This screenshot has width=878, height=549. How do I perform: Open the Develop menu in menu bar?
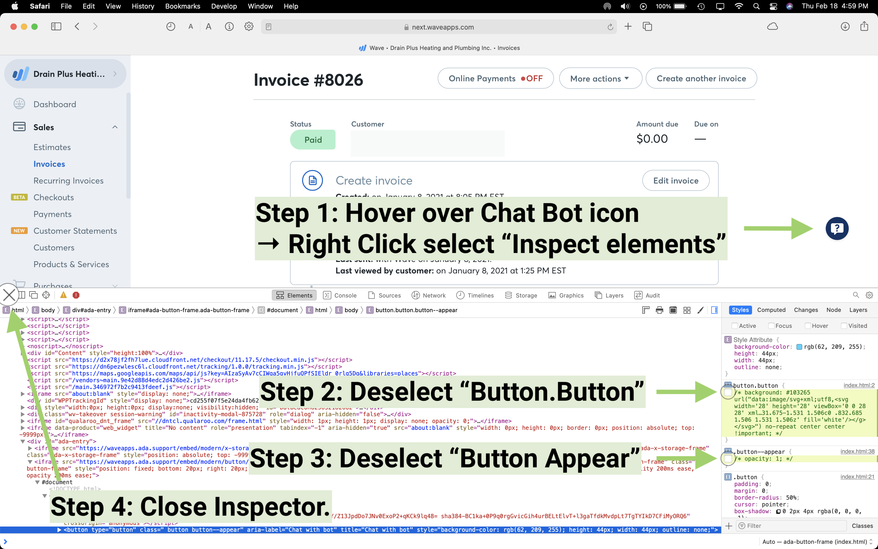(224, 6)
